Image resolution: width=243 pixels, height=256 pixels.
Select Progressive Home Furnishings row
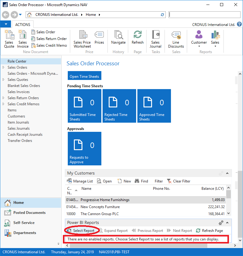[x=146, y=200]
